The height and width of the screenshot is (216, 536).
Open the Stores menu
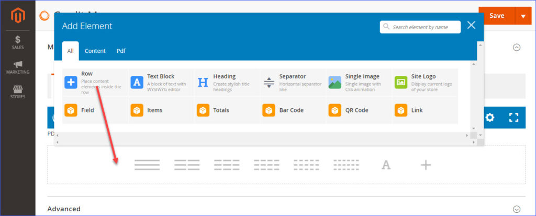click(x=18, y=92)
